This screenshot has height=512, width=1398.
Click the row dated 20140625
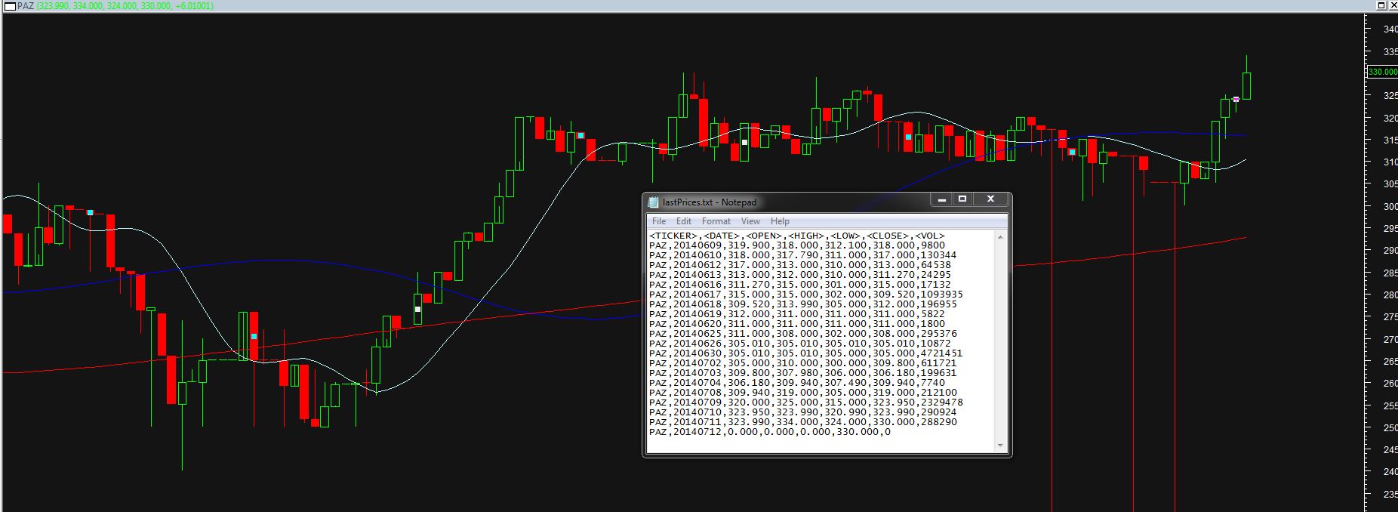tap(802, 334)
